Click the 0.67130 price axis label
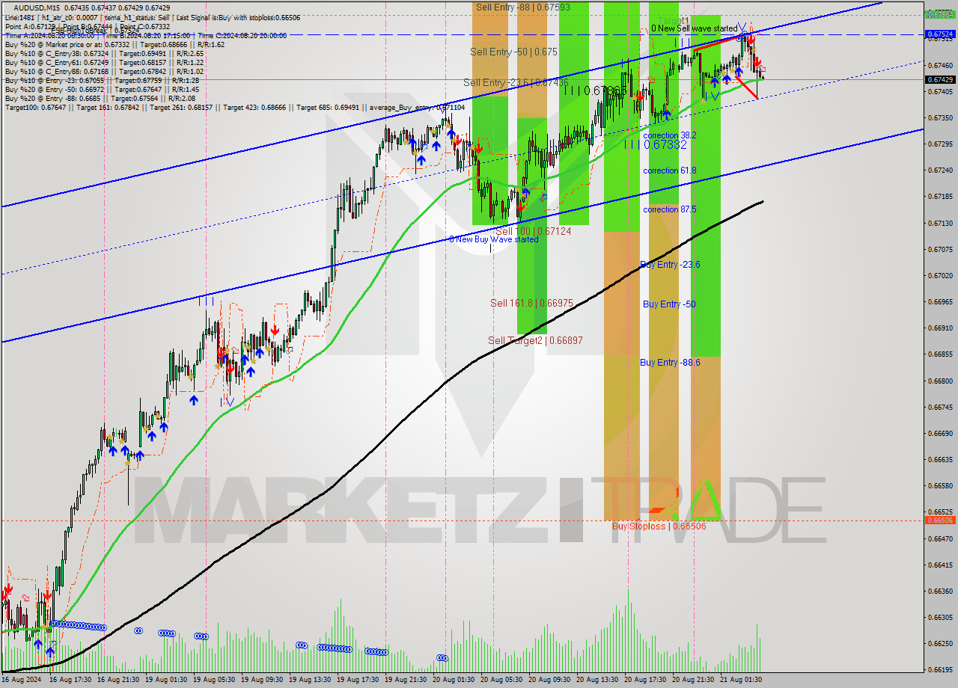Image resolution: width=958 pixels, height=688 pixels. [940, 223]
